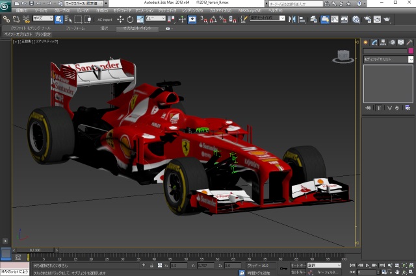
Task: Click the search keyword input field
Action: pos(296,4)
